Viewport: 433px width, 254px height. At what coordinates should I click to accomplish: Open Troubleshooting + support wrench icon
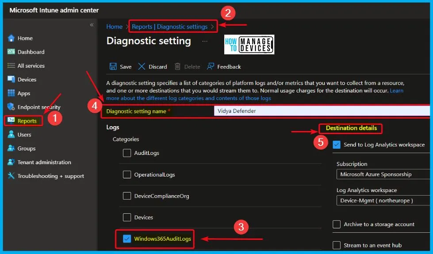pyautogui.click(x=11, y=176)
